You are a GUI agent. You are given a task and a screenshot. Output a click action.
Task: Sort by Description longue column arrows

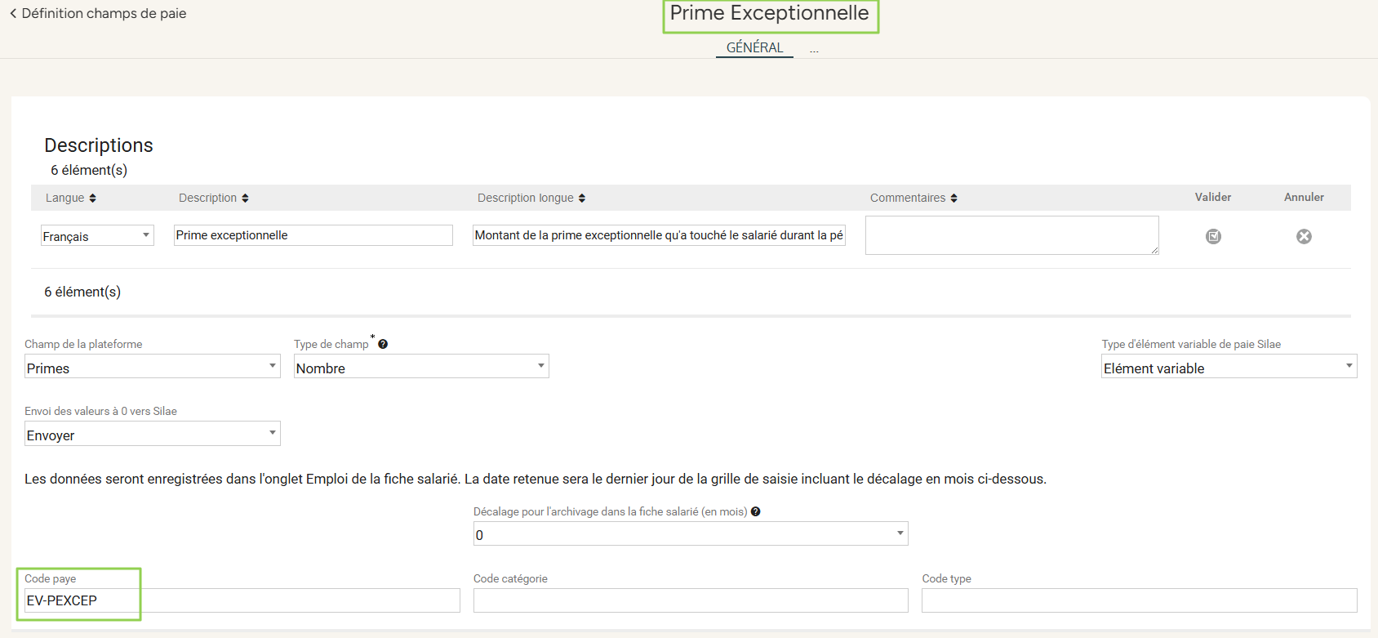(x=581, y=198)
